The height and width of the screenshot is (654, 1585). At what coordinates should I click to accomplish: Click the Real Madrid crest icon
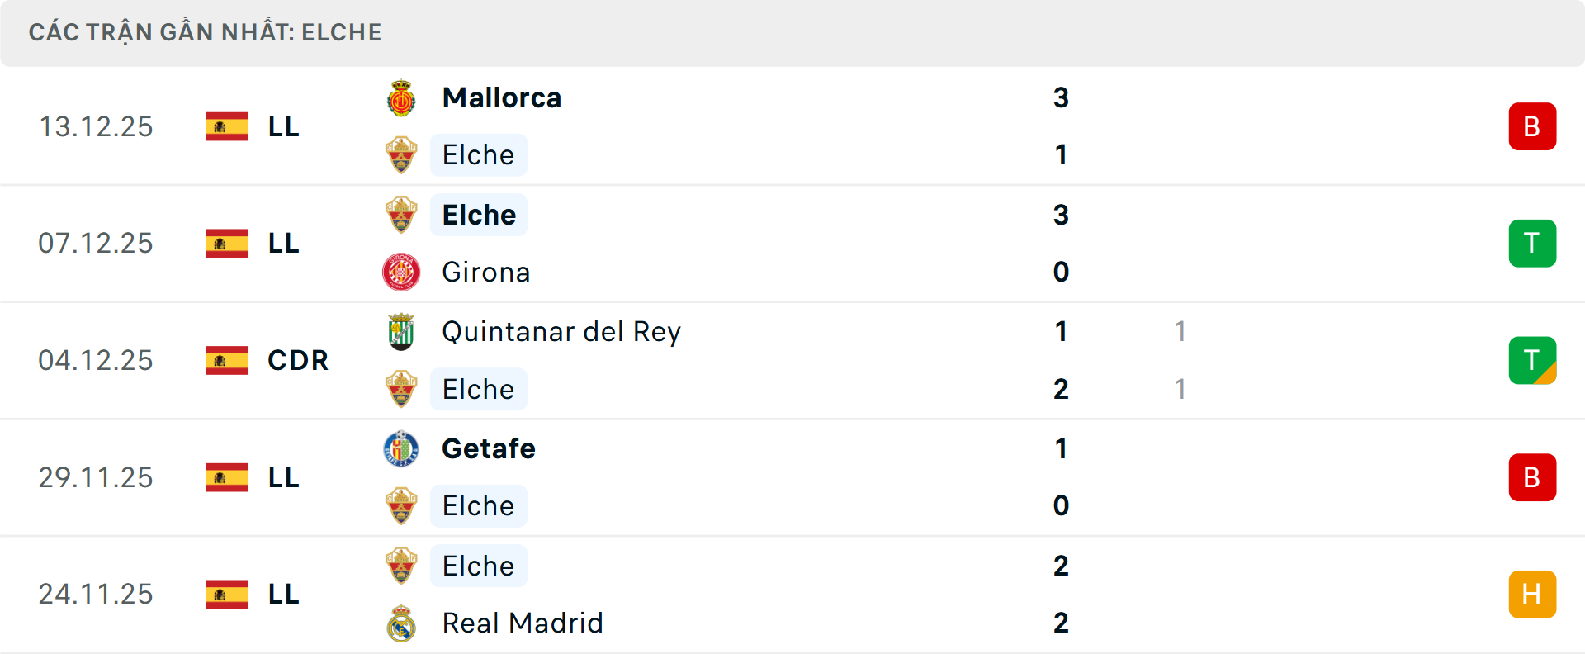pos(401,623)
